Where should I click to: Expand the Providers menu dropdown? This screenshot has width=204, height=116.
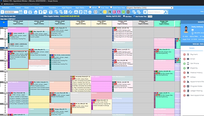pyautogui.click(x=53, y=8)
